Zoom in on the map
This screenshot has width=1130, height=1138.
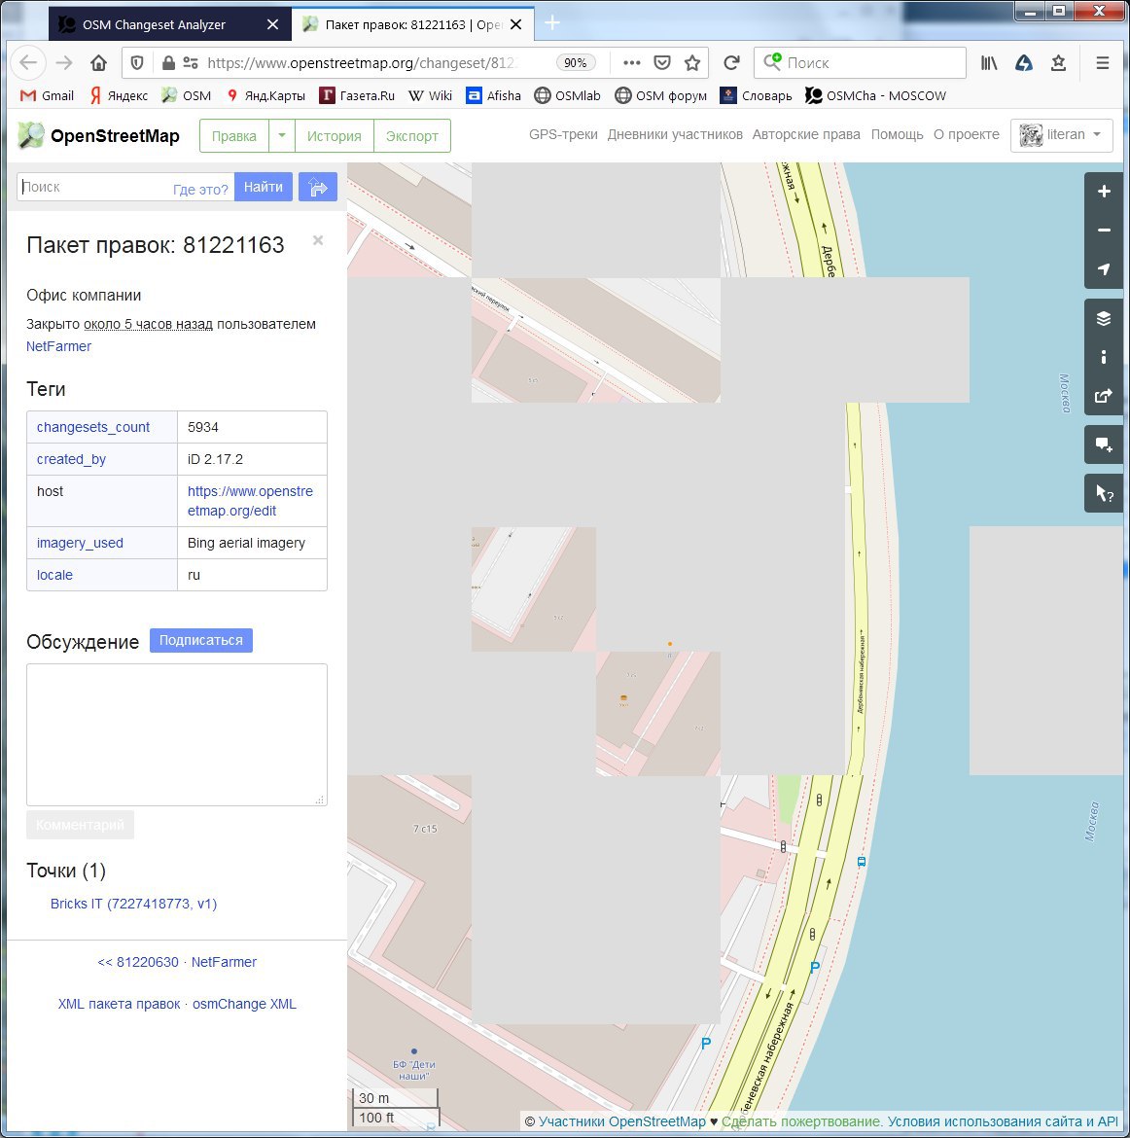point(1103,192)
